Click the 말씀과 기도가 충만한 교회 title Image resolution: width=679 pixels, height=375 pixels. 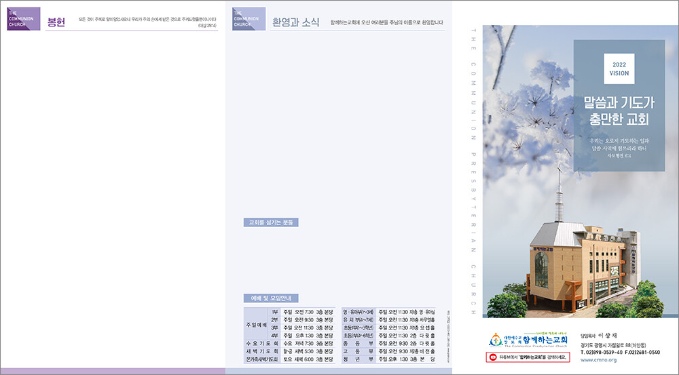pos(619,111)
